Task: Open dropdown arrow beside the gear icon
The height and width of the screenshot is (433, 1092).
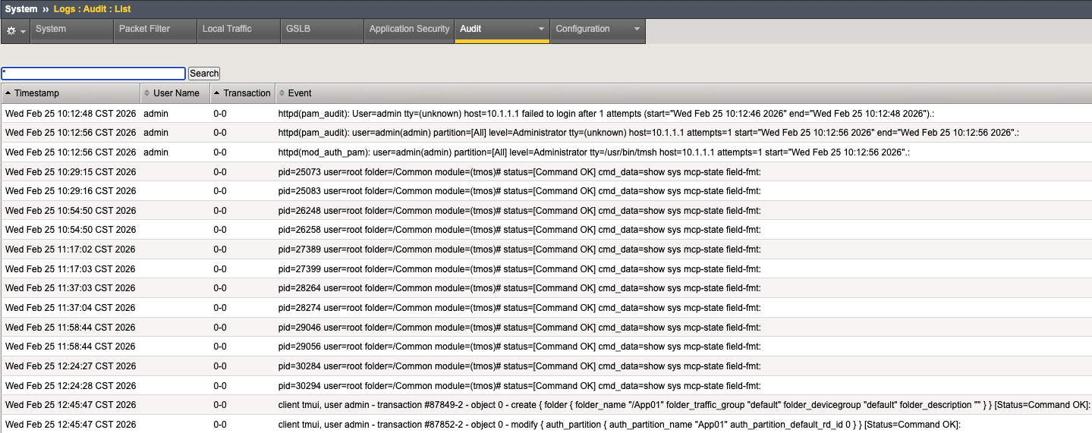Action: [x=24, y=31]
